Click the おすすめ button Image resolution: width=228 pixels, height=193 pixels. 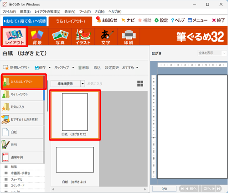[x=128, y=68]
